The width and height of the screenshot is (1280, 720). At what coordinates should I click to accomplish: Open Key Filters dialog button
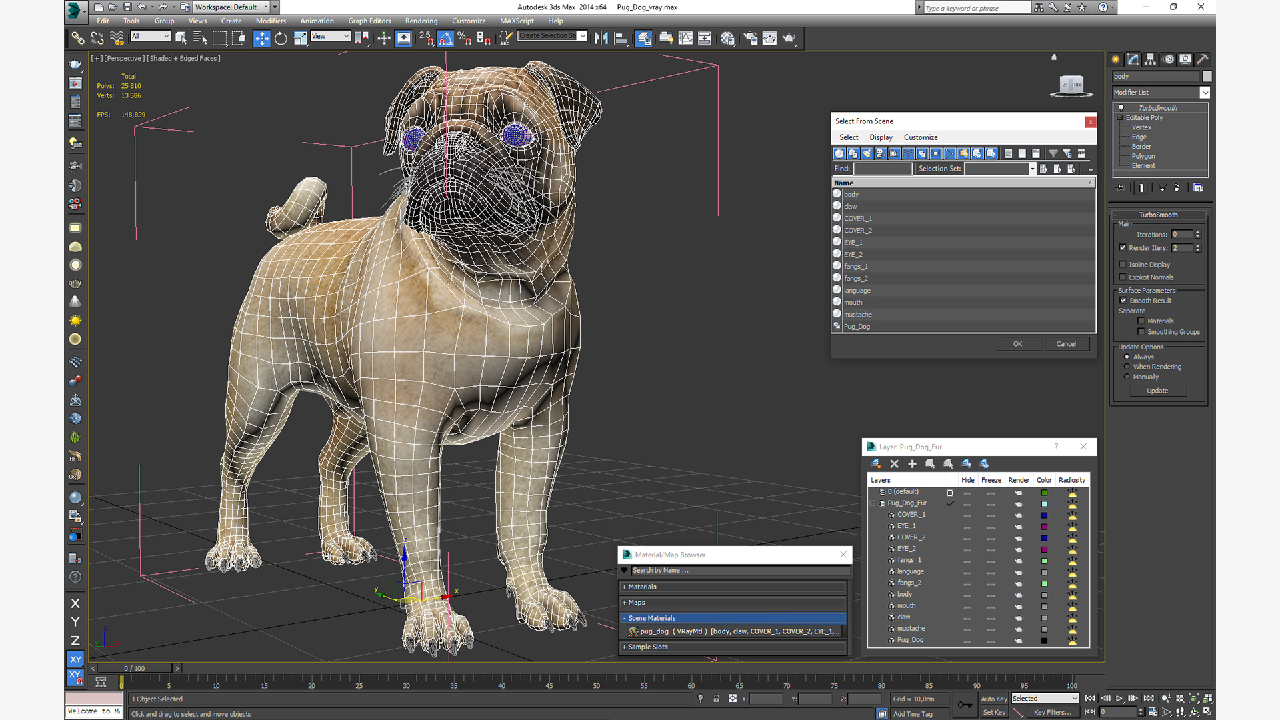click(x=1053, y=713)
